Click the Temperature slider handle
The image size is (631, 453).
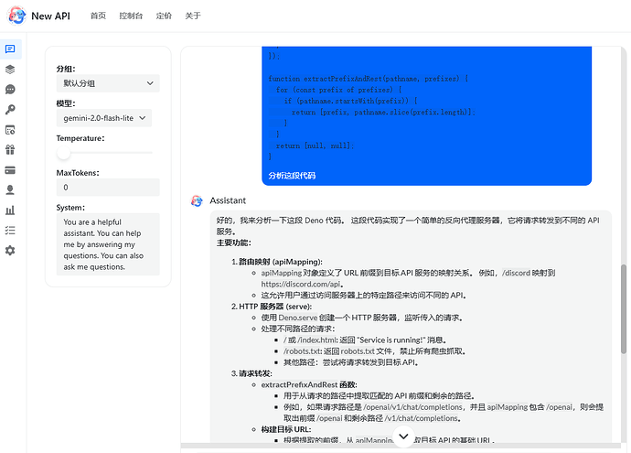coord(63,153)
